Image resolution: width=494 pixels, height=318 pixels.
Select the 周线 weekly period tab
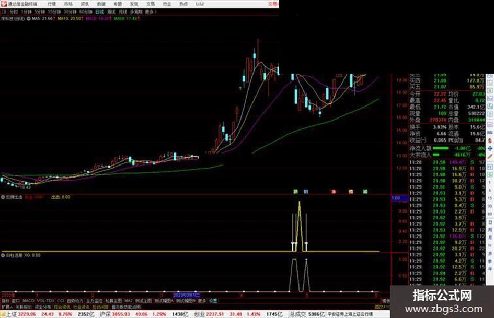coord(111,11)
